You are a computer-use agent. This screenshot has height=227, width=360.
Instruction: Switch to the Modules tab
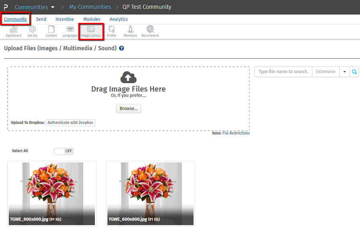(x=92, y=19)
